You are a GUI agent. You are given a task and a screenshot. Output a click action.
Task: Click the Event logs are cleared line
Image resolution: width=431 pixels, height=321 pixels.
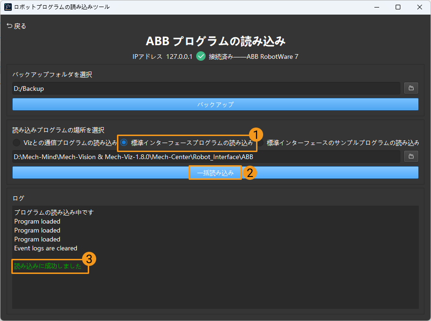[x=46, y=249]
